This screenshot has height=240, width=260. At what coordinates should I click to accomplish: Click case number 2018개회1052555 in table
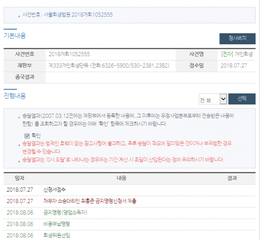click(69, 54)
